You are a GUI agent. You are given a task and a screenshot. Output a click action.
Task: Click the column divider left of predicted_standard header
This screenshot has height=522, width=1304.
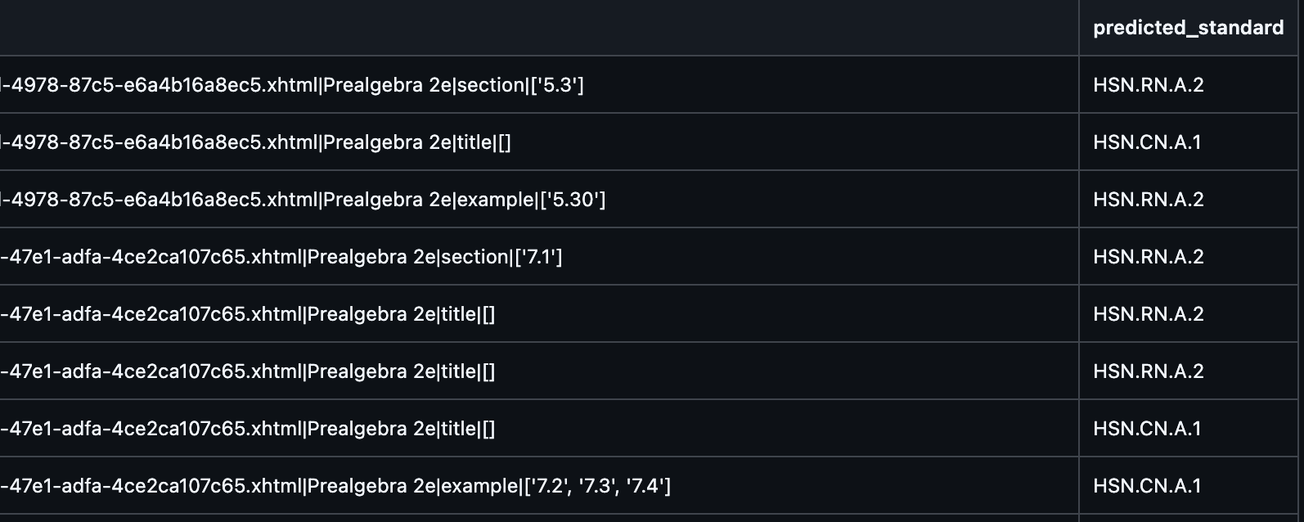(x=1079, y=28)
